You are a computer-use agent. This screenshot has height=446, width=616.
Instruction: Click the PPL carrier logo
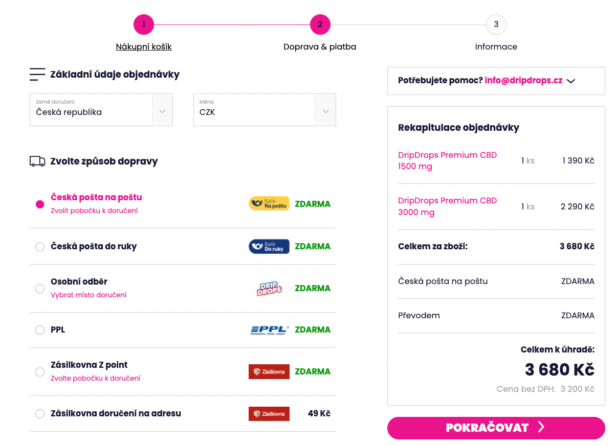[269, 330]
